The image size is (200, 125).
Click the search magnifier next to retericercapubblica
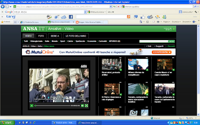[195, 7]
